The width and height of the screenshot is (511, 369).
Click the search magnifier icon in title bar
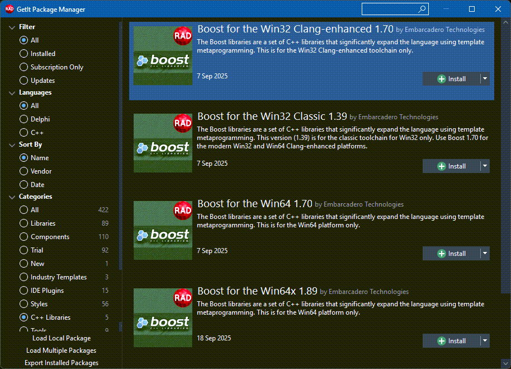(422, 9)
